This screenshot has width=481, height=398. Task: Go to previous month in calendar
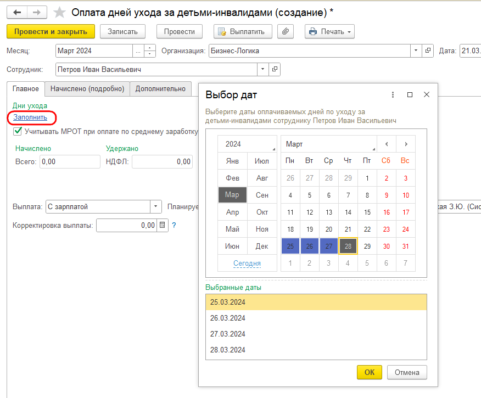[387, 144]
